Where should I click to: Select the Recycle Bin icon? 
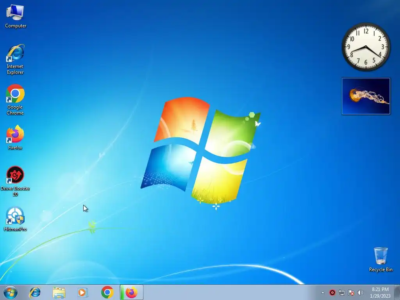pos(380,259)
